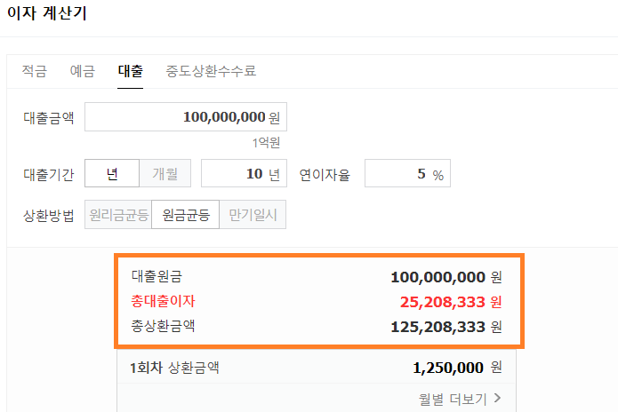The height and width of the screenshot is (412, 618).
Task: Click the 1억원 amount hint text
Action: click(x=266, y=142)
